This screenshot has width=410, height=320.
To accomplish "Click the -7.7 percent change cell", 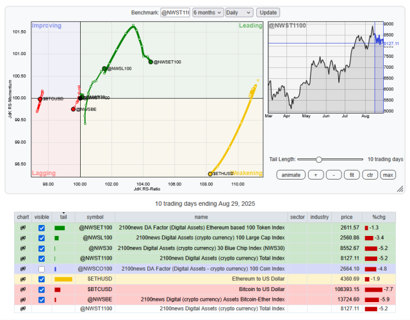I will pyautogui.click(x=379, y=289).
